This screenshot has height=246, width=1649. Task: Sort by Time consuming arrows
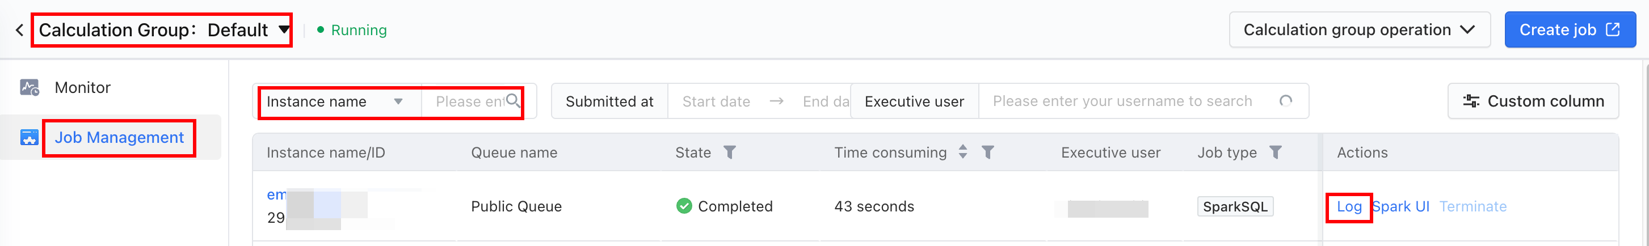(x=963, y=152)
